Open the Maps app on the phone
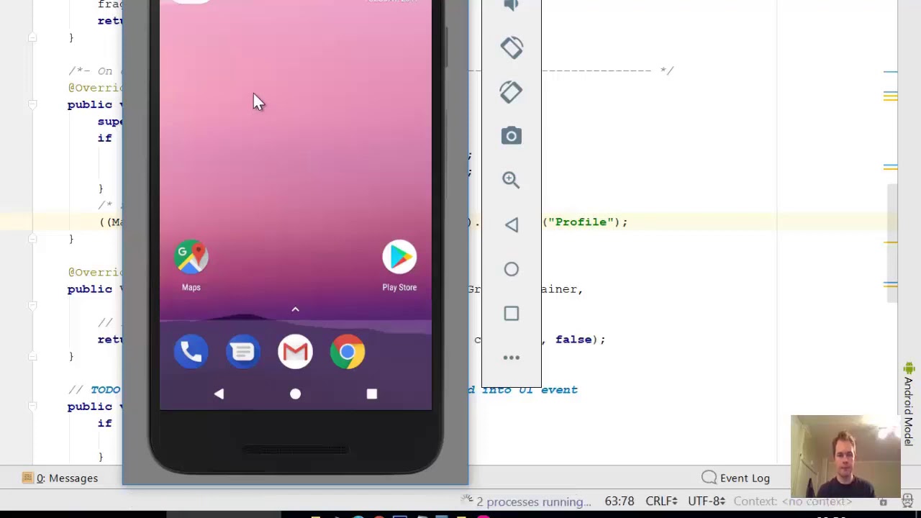The width and height of the screenshot is (921, 518). click(191, 266)
